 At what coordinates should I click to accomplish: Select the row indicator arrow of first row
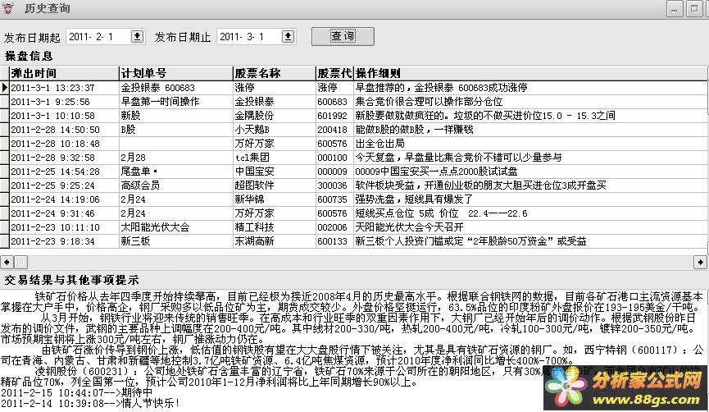click(5, 87)
